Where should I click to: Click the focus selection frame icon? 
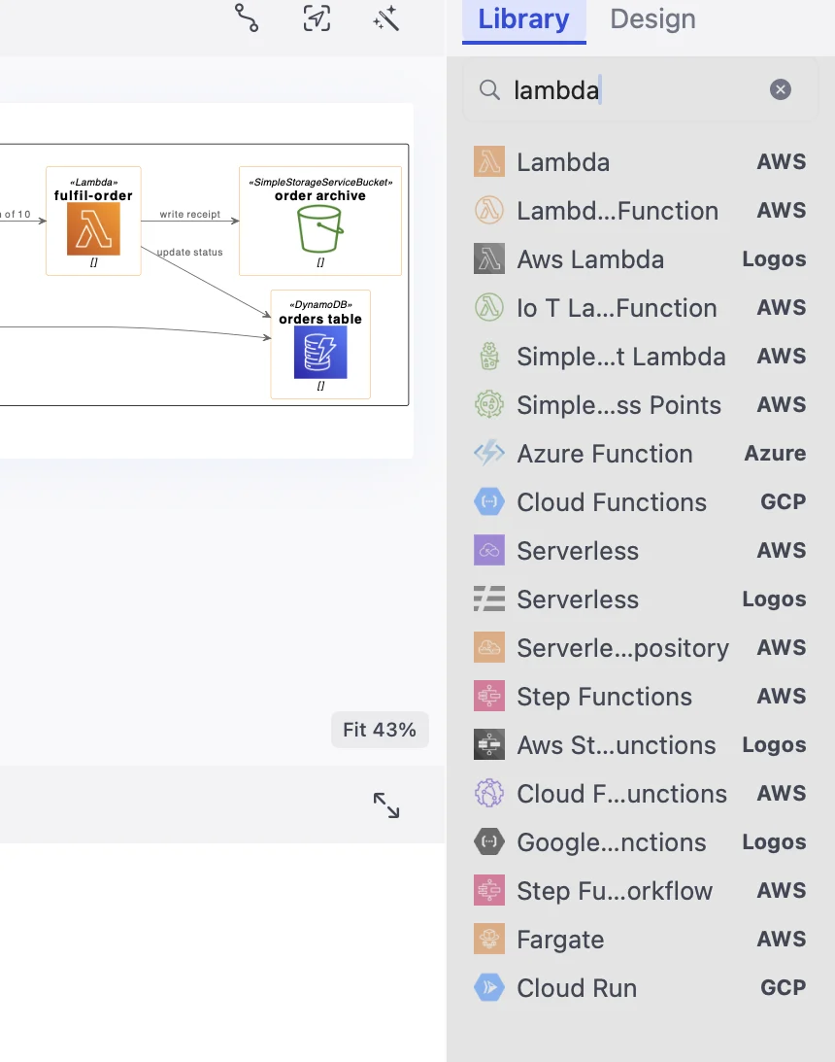(317, 17)
